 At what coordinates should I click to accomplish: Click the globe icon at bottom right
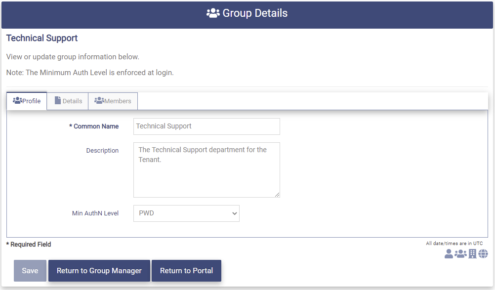click(483, 254)
